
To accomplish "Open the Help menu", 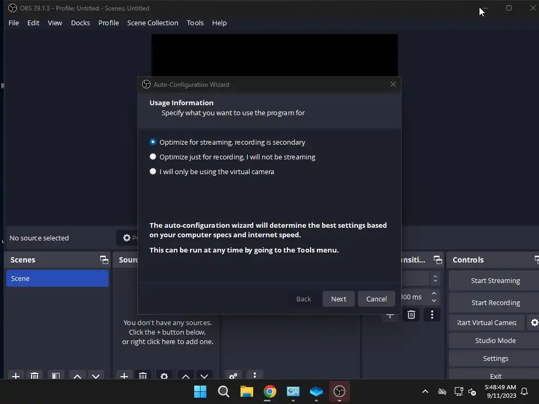I will [219, 23].
